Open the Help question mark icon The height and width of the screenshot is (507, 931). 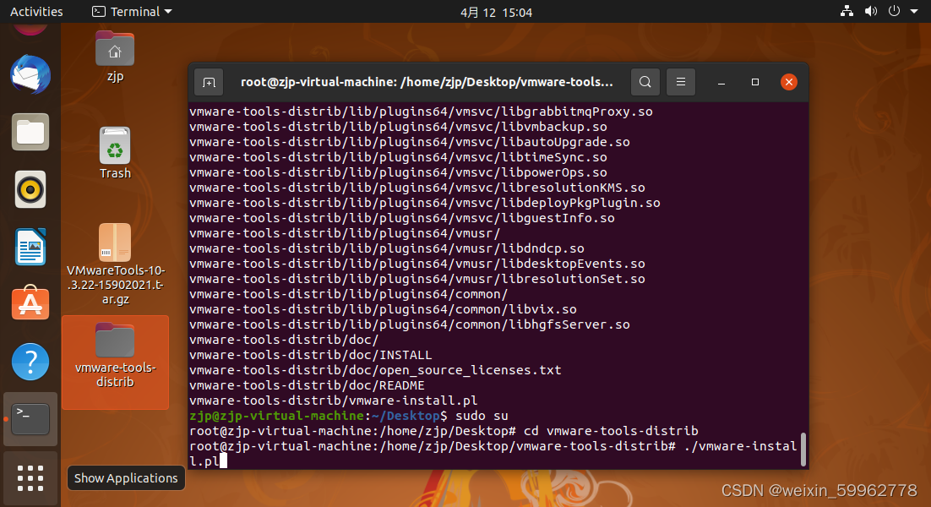coord(30,362)
